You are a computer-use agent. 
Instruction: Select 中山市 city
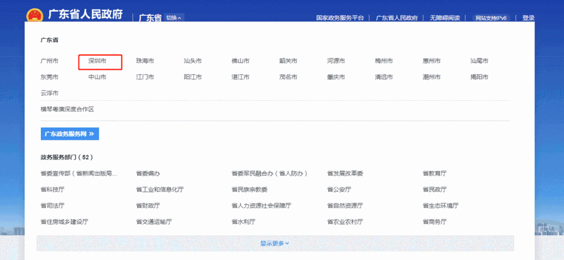pyautogui.click(x=97, y=77)
